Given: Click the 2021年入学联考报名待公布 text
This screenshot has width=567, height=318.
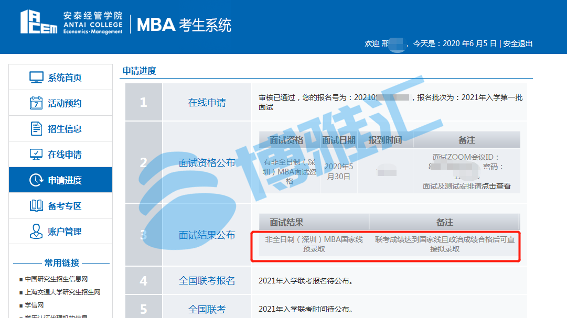Looking at the screenshot, I should [x=306, y=281].
